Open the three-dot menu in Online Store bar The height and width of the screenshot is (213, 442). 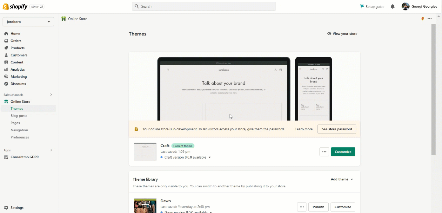click(430, 19)
